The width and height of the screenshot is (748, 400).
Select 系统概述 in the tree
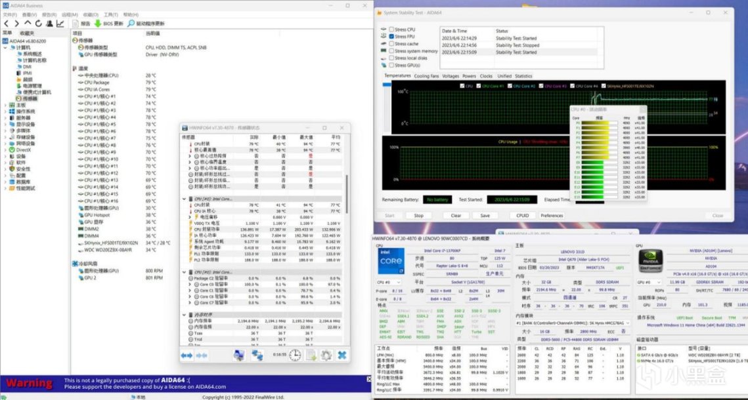click(x=32, y=54)
